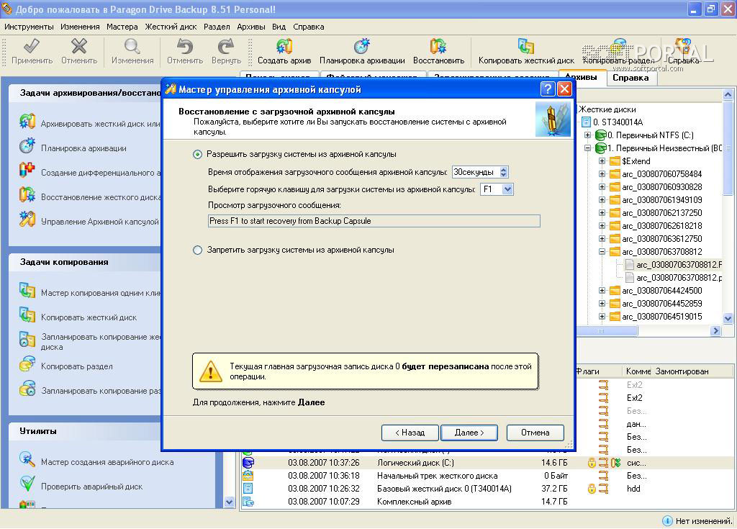Click the Вернуть redo toolbar icon
Screen dimensions: 737x529
click(226, 47)
